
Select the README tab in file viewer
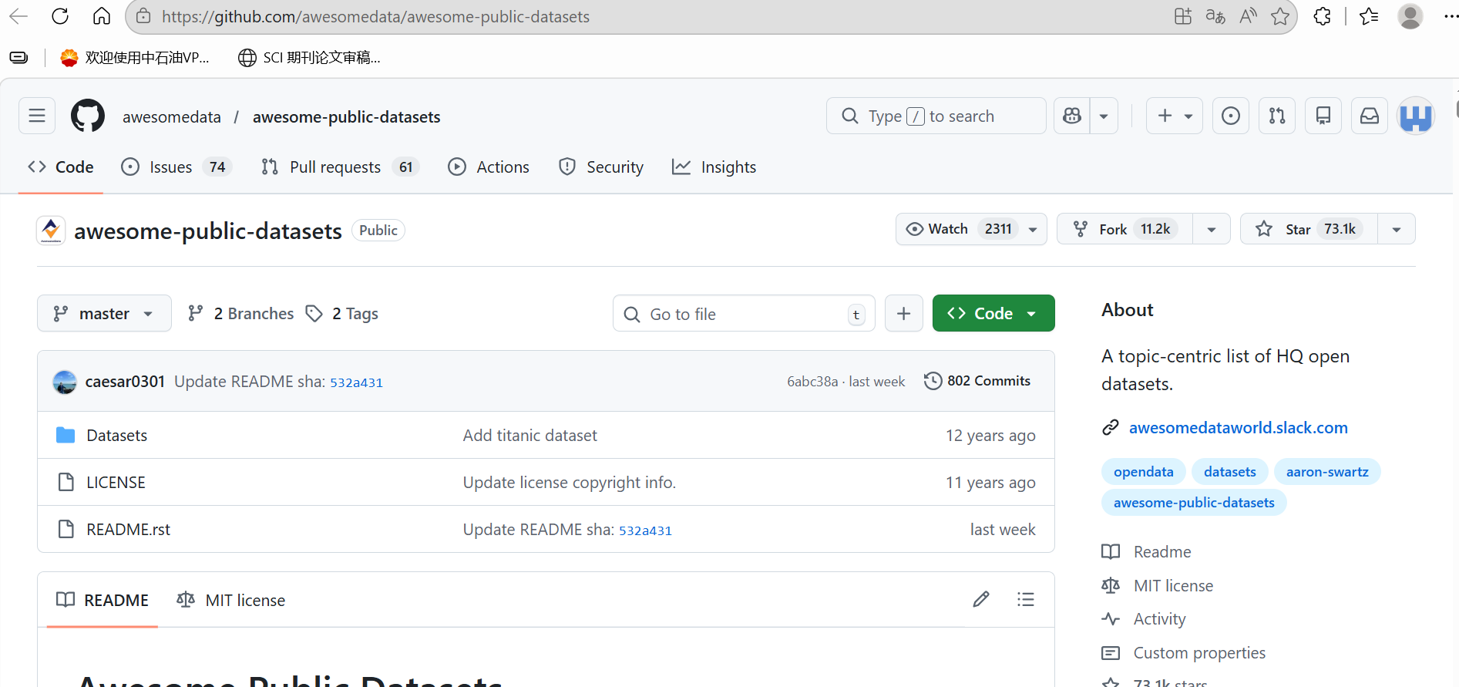103,600
